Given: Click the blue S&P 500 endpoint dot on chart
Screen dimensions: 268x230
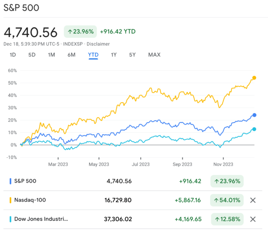Looking at the screenshot, I should pos(254,115).
